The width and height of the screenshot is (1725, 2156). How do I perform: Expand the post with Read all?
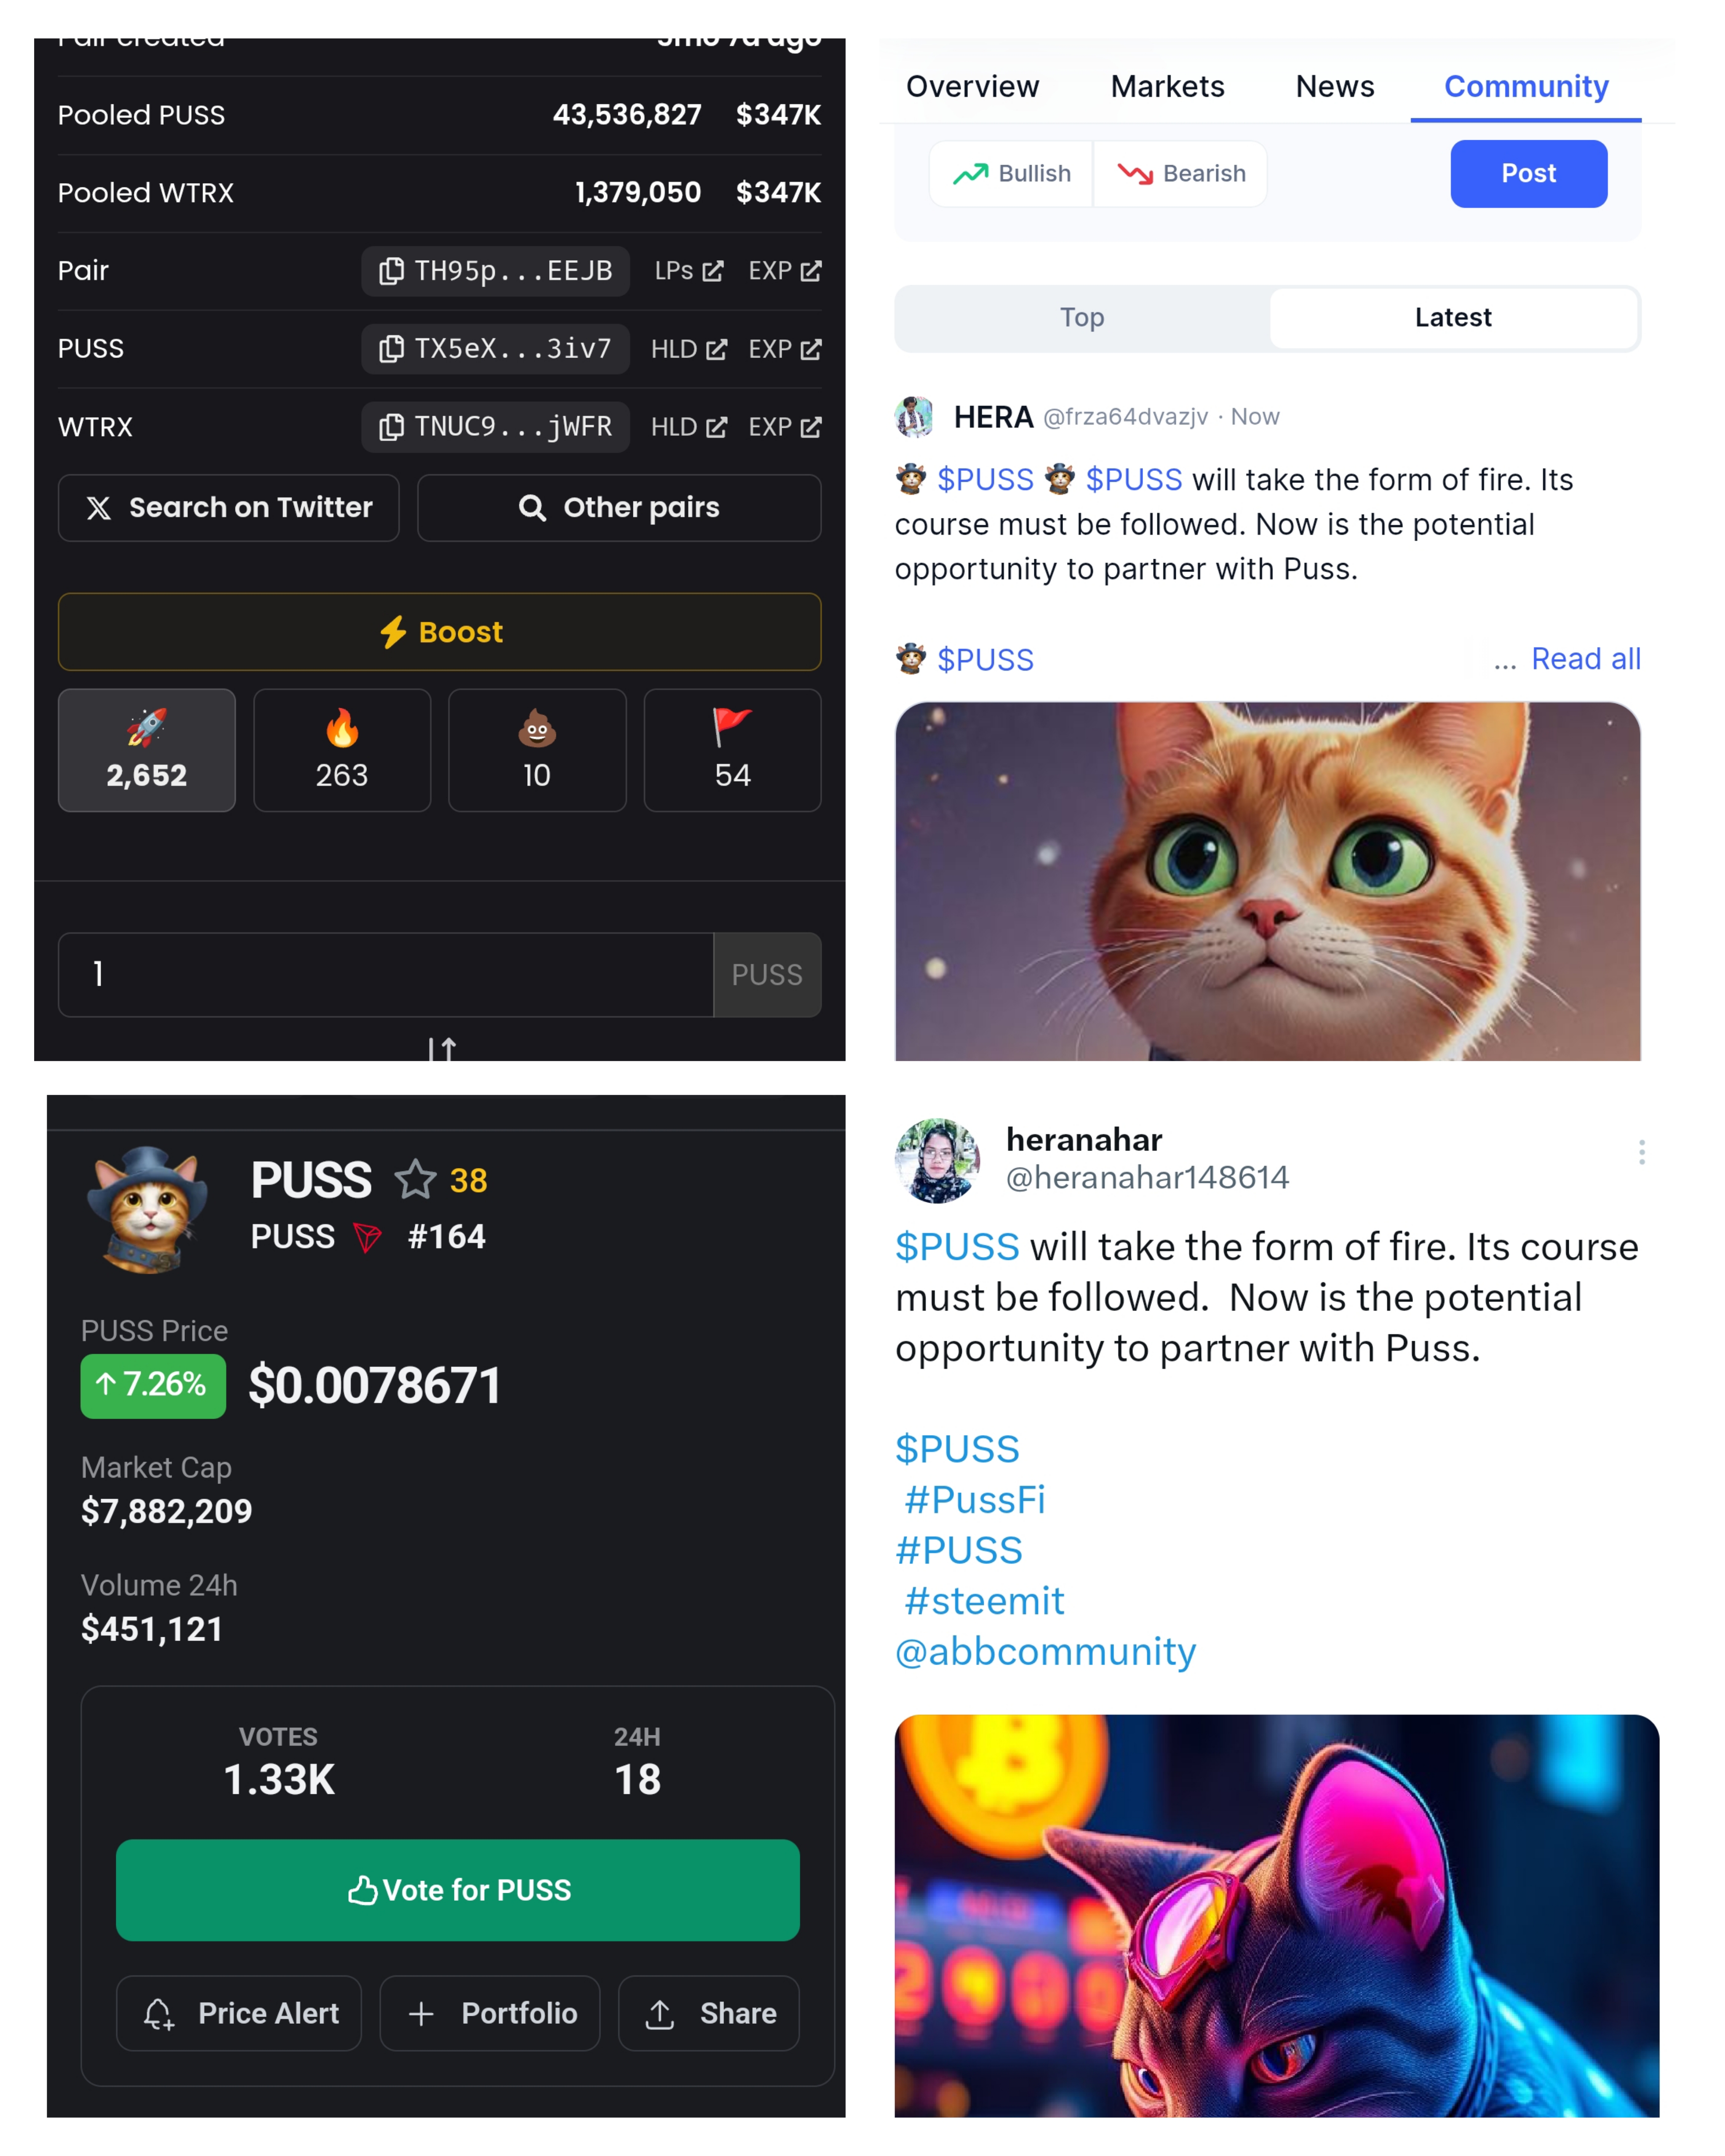click(1585, 659)
